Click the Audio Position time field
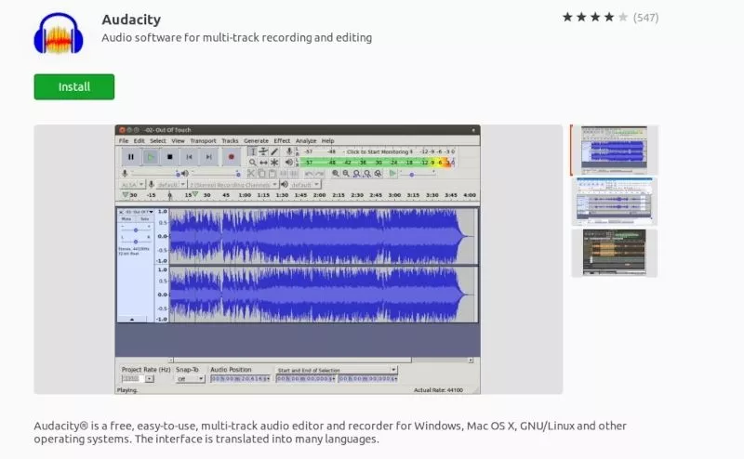The width and height of the screenshot is (744, 459). click(241, 378)
